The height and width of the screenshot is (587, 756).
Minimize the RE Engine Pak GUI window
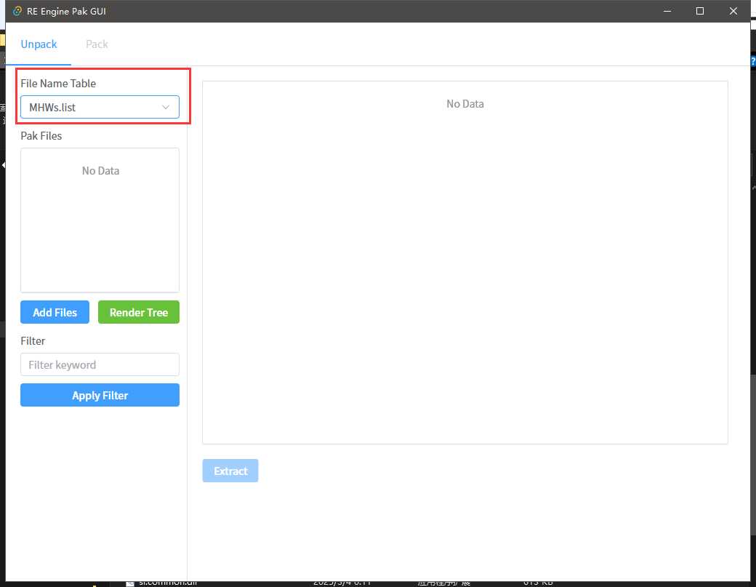pyautogui.click(x=667, y=11)
